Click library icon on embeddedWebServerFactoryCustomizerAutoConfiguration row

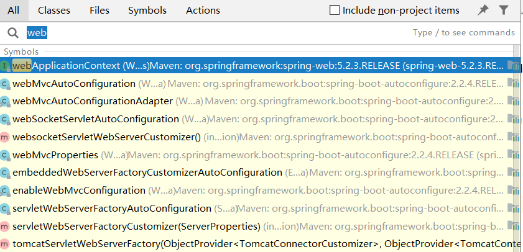[513, 172]
